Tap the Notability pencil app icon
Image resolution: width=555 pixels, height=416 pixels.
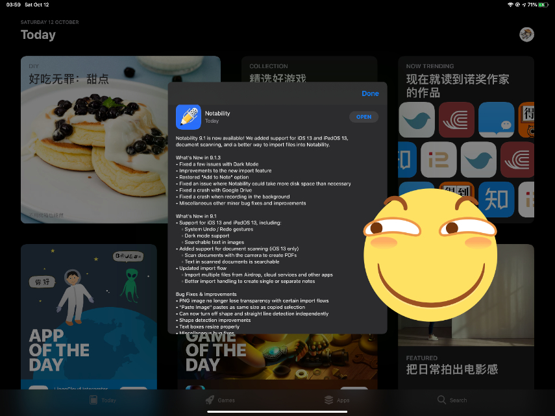tap(188, 117)
